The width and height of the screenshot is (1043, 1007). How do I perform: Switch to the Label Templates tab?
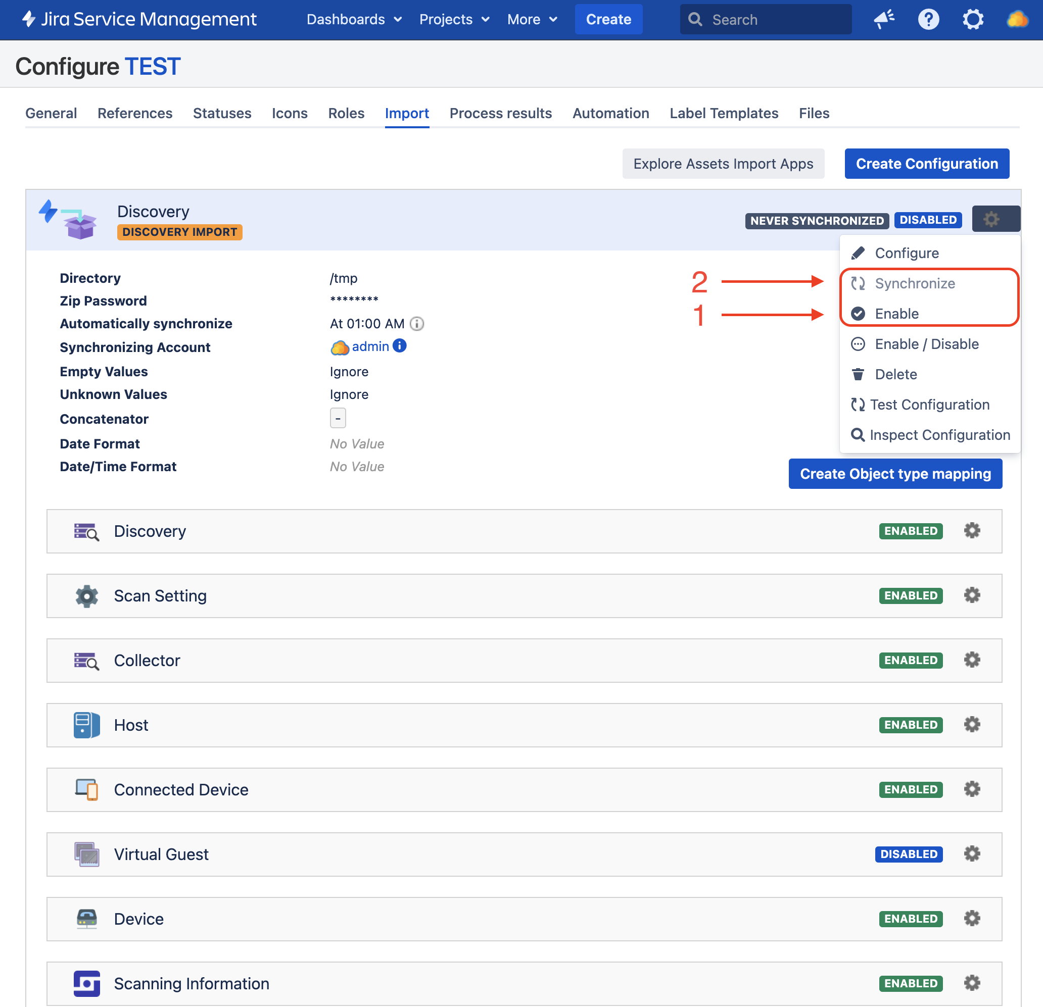click(x=724, y=113)
